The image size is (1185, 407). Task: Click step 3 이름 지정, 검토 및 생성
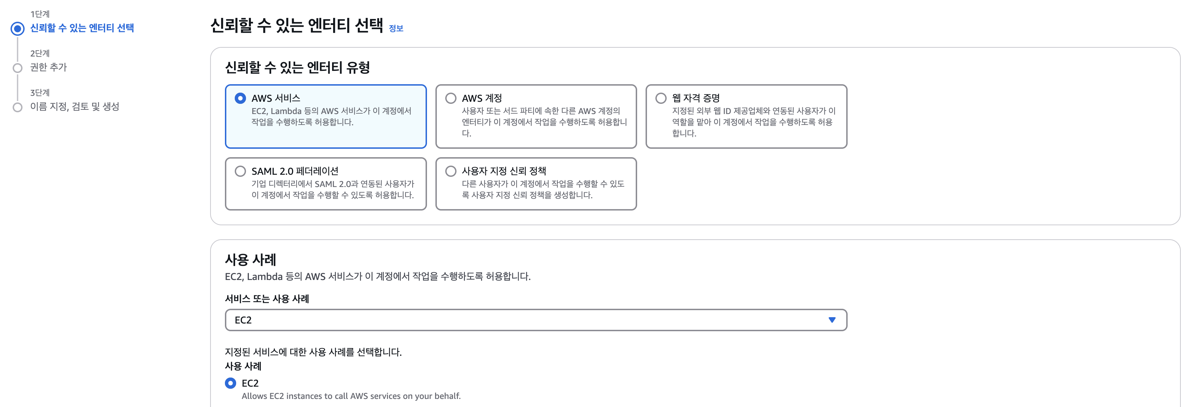(x=75, y=107)
